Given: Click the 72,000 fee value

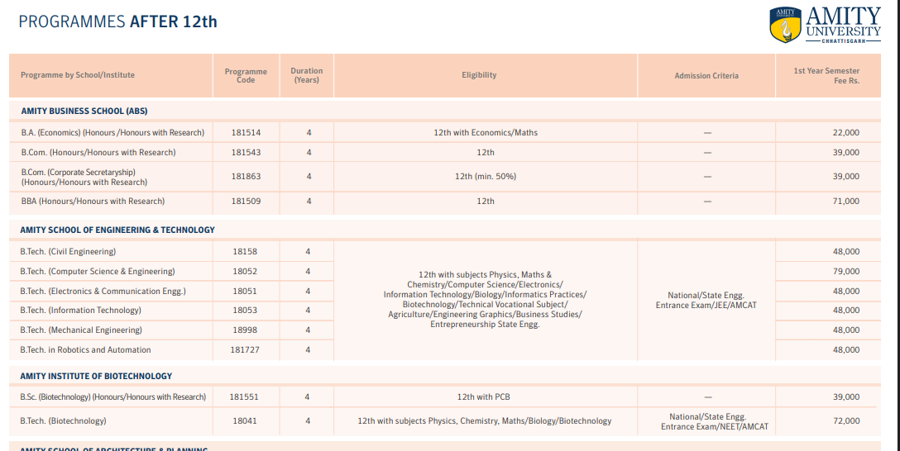Looking at the screenshot, I should tap(846, 421).
